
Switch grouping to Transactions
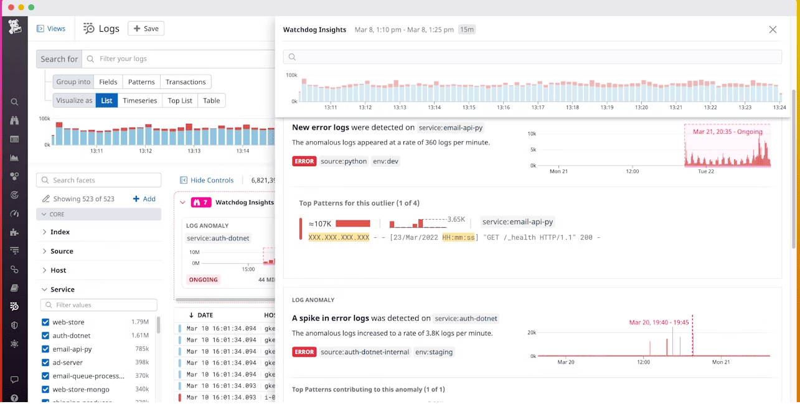[x=186, y=82]
